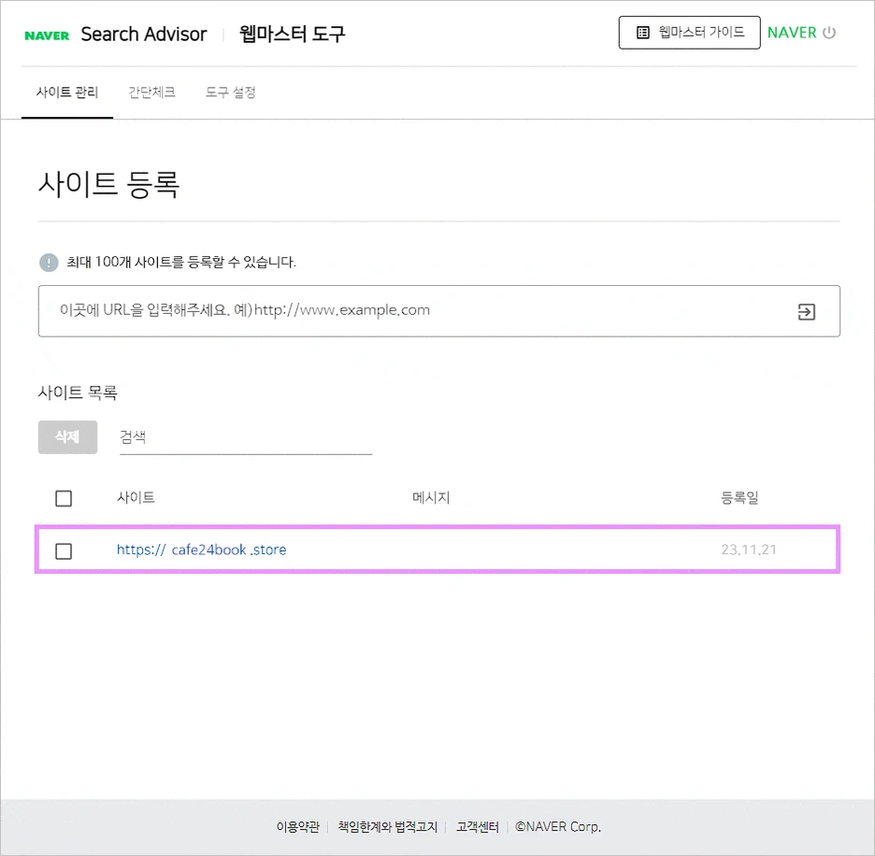The height and width of the screenshot is (856, 875).
Task: Click the guide book icon on 웹마스터 가이드 button
Action: tap(641, 32)
